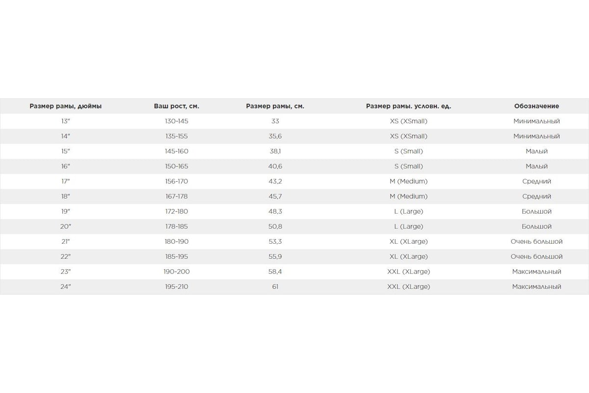Select "Средний" in the 17″ row
This screenshot has width=589, height=393.
coord(536,181)
